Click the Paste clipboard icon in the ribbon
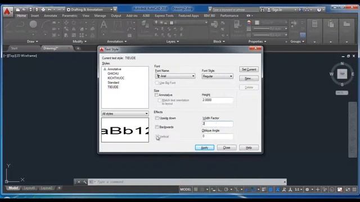This screenshot has height=202, width=360. click(331, 24)
